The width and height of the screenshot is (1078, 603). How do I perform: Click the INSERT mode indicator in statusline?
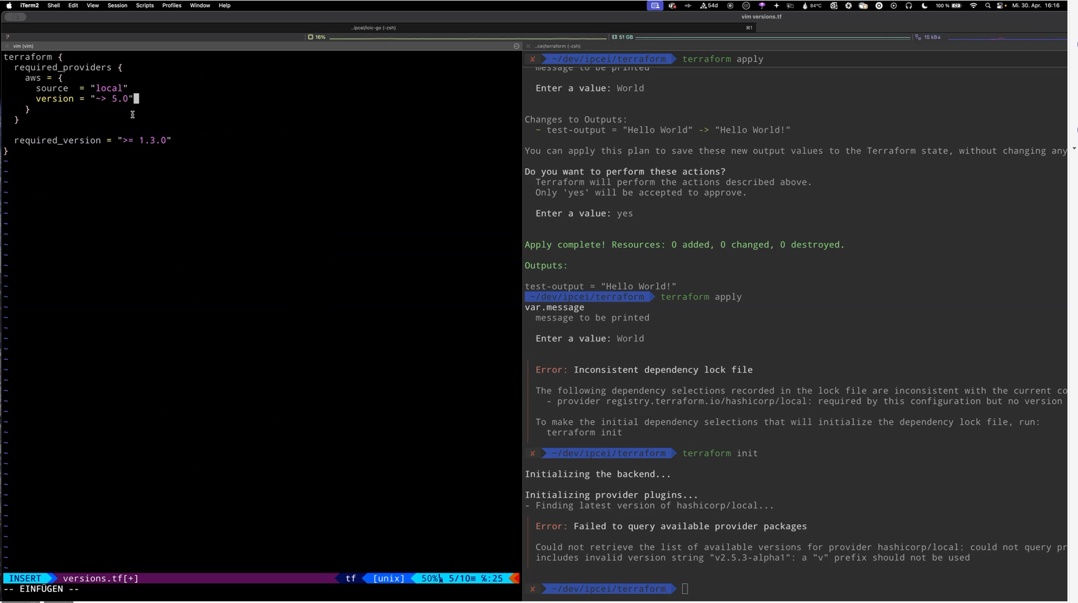(25, 579)
